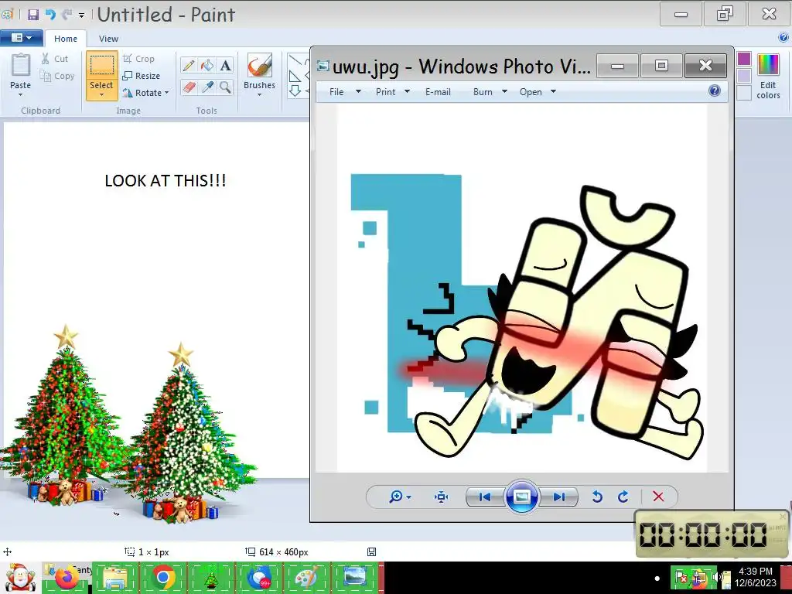
Task: Open Edit colors dialog
Action: 768,76
